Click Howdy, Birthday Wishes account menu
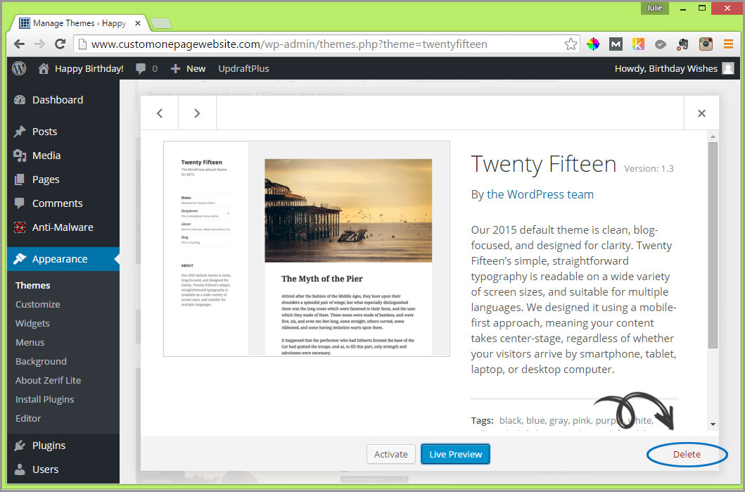The image size is (745, 492). [666, 68]
